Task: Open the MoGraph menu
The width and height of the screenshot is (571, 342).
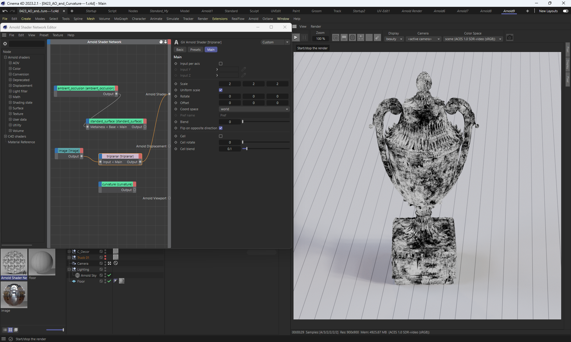Action: coord(121,19)
